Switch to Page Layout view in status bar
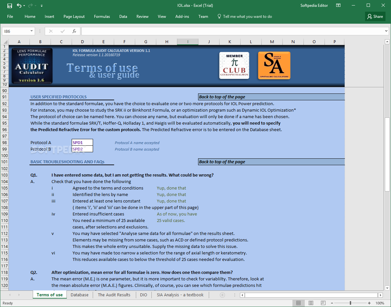Viewport: 391px width, 307px height. [311, 303]
